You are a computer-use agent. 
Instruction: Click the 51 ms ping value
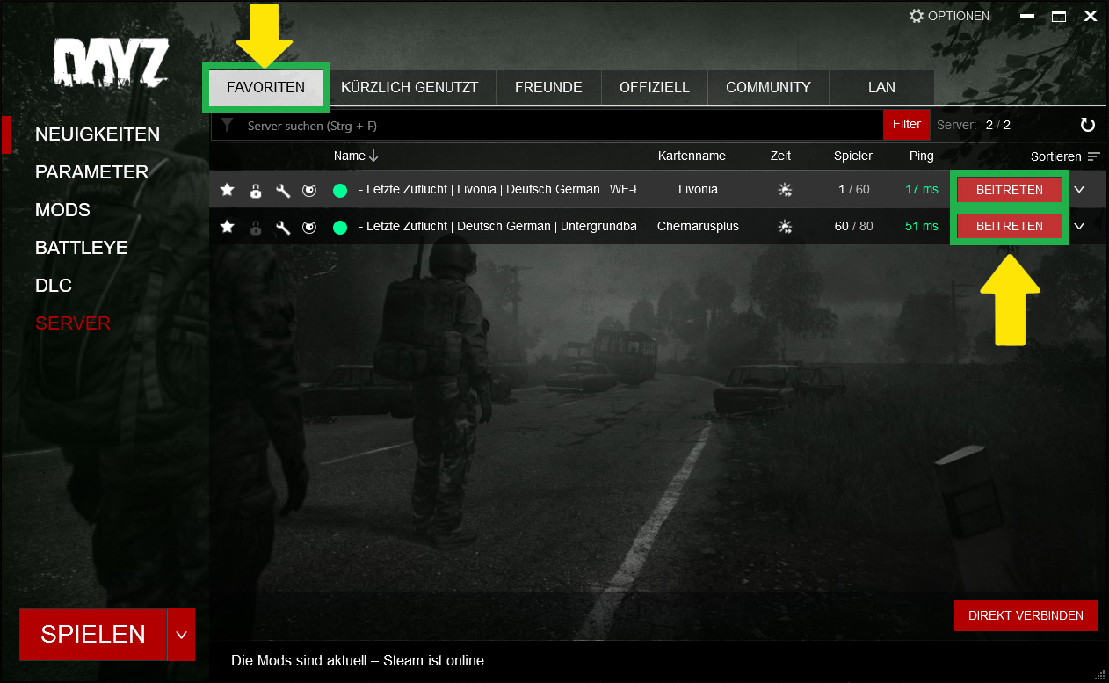coord(922,226)
